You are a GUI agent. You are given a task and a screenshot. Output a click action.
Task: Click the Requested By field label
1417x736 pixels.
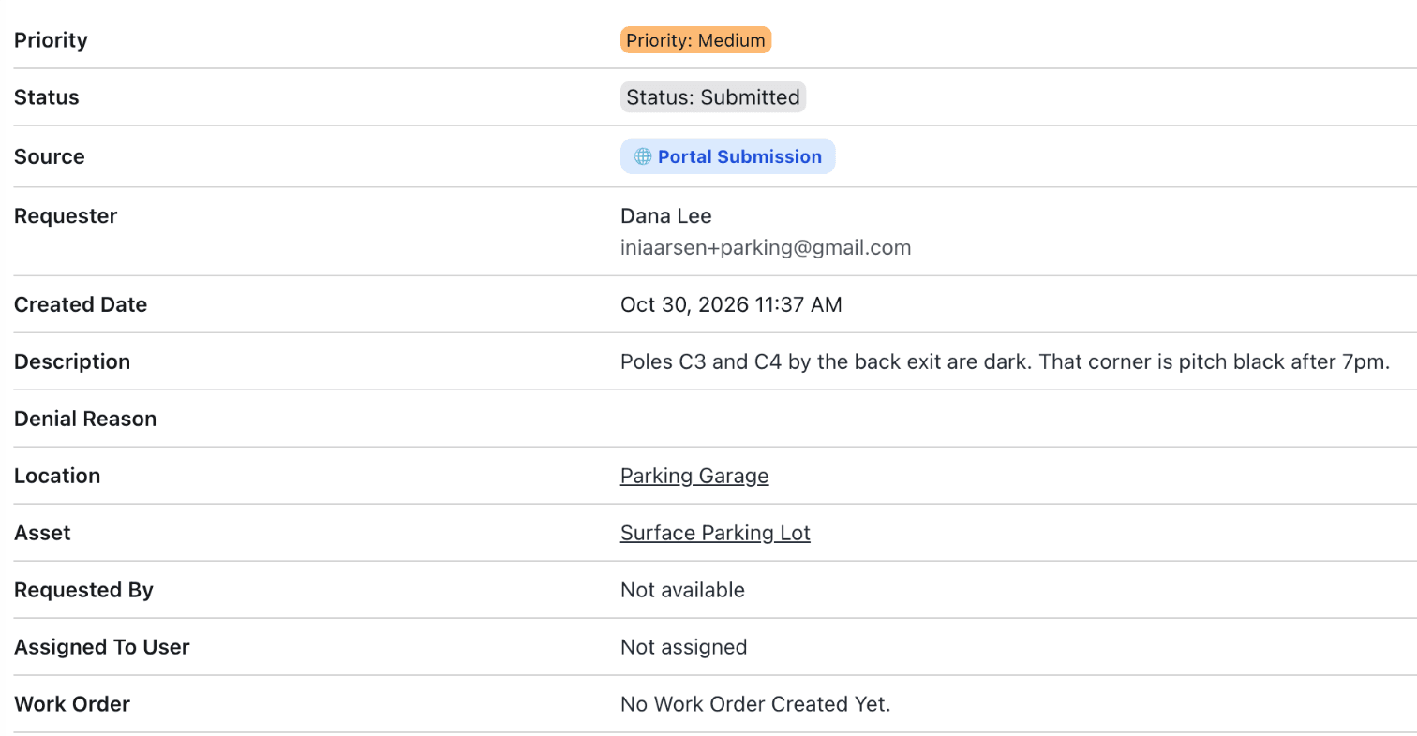[83, 590]
